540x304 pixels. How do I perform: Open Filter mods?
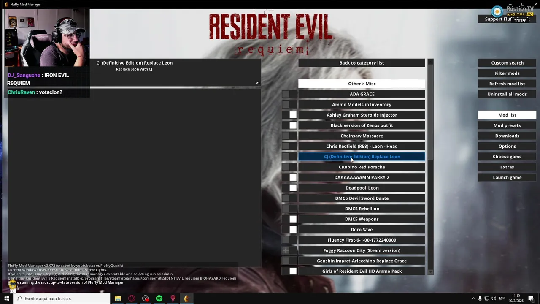click(507, 73)
